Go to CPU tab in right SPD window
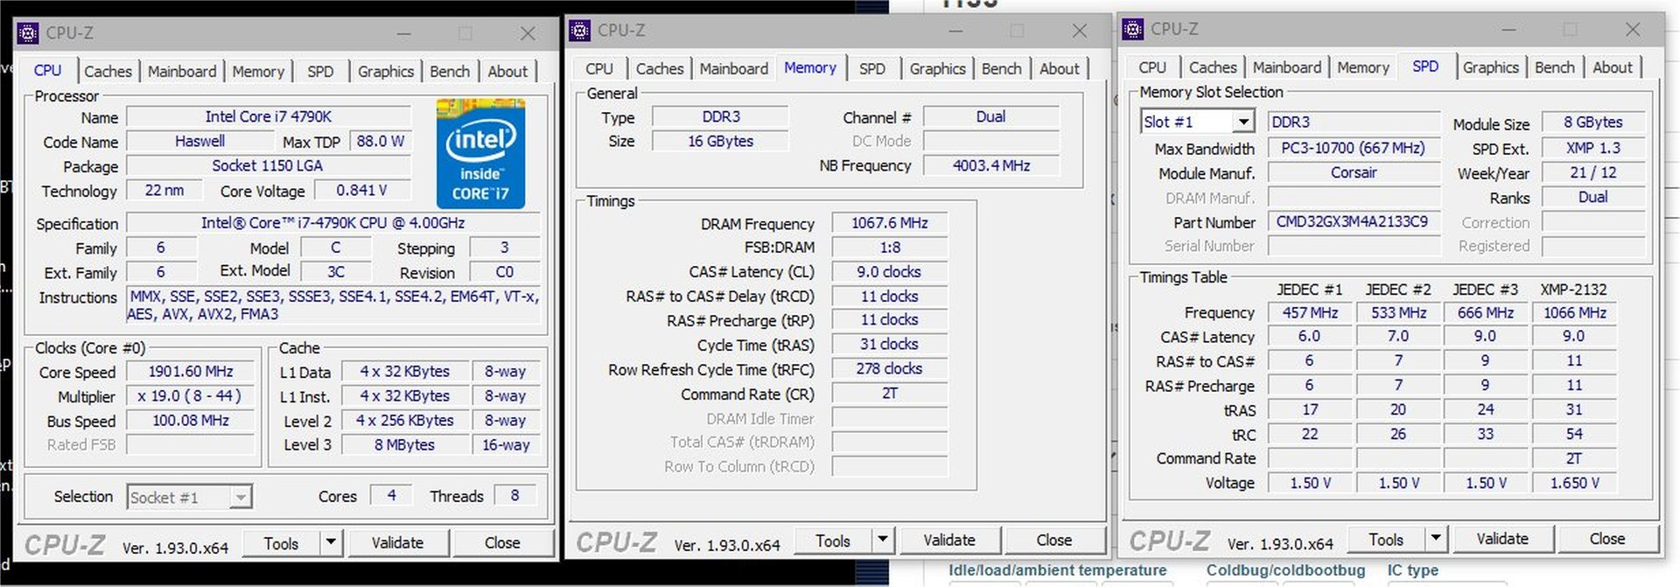Image resolution: width=1680 pixels, height=587 pixels. coord(1152,68)
